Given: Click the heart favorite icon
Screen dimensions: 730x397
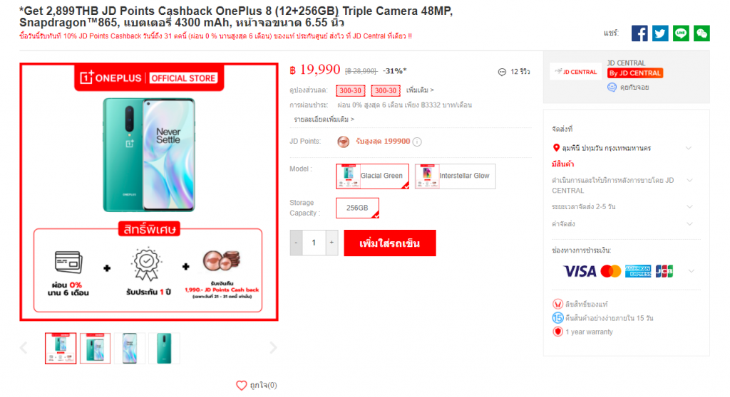Looking at the screenshot, I should (241, 386).
